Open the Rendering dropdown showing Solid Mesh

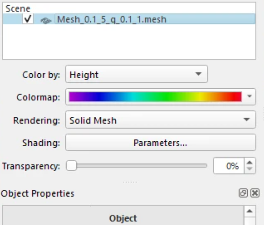coord(161,120)
